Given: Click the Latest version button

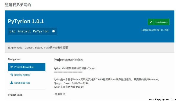Looking at the screenshot, I should click(x=159, y=22).
